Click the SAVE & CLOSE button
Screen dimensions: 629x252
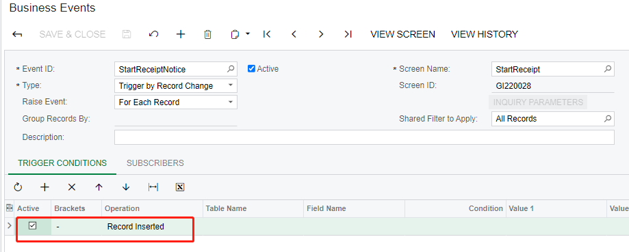[72, 34]
